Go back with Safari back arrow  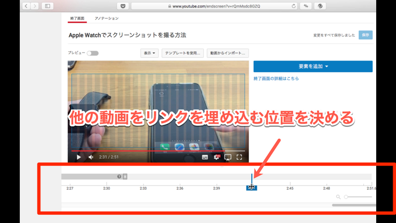point(26,6)
